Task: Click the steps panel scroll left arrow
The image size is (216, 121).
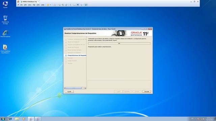Action: pyautogui.click(x=65, y=88)
